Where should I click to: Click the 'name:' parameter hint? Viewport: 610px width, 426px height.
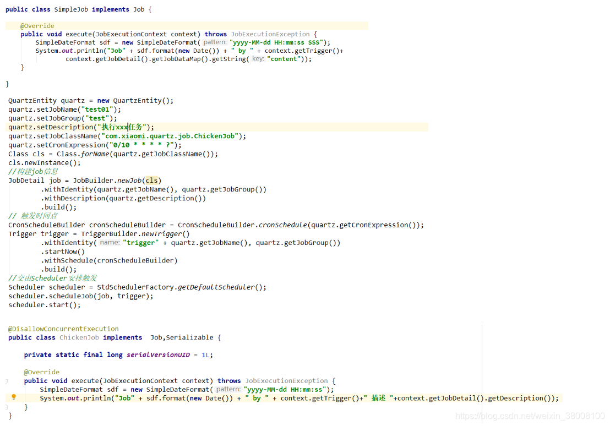pos(110,242)
